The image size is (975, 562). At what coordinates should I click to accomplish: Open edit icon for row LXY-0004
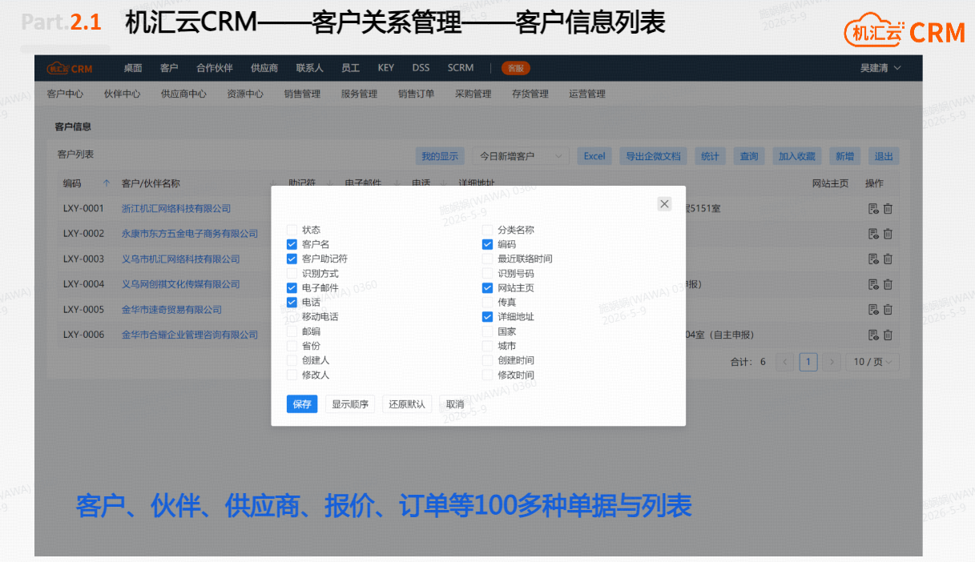(873, 284)
